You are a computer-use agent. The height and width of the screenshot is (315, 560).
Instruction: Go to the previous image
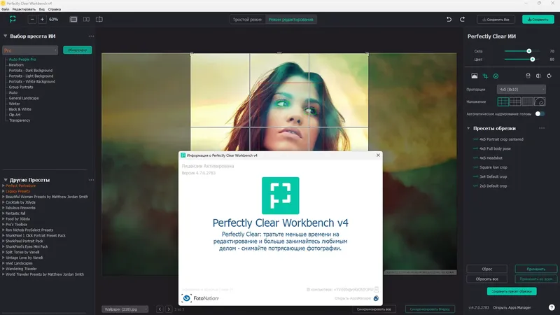[160, 309]
